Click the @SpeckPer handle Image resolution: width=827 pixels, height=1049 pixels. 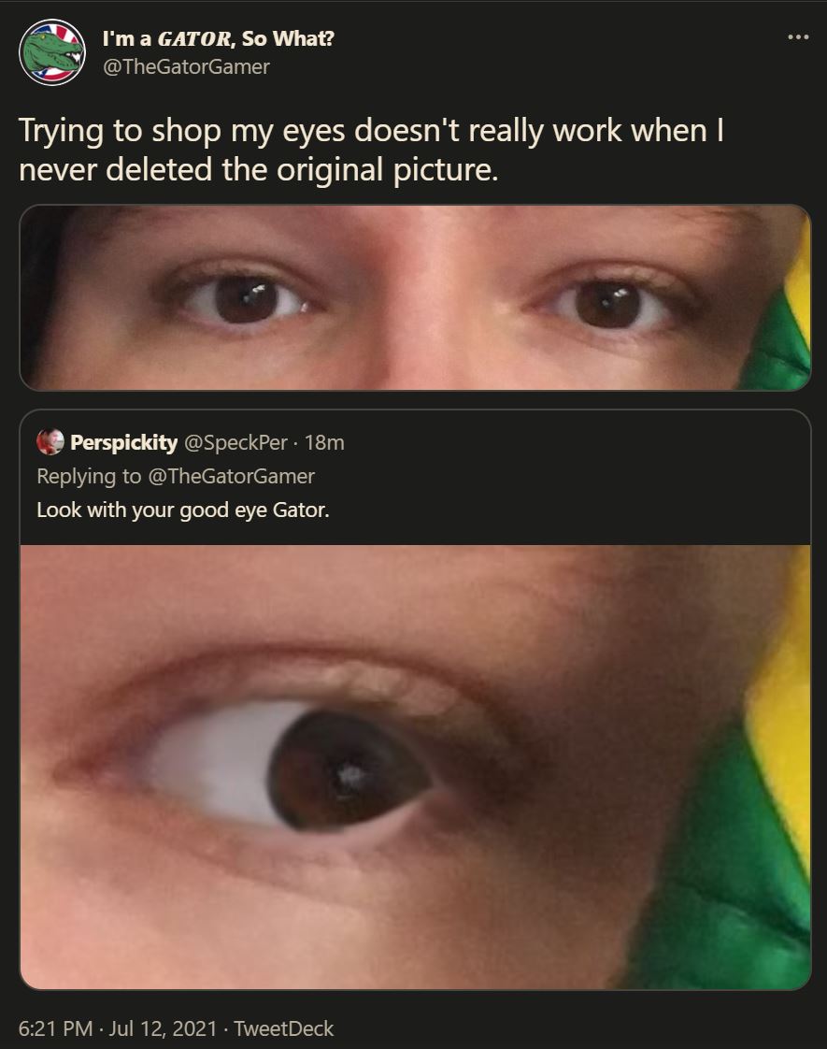click(x=235, y=442)
